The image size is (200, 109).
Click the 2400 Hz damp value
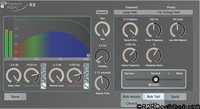[130, 45]
